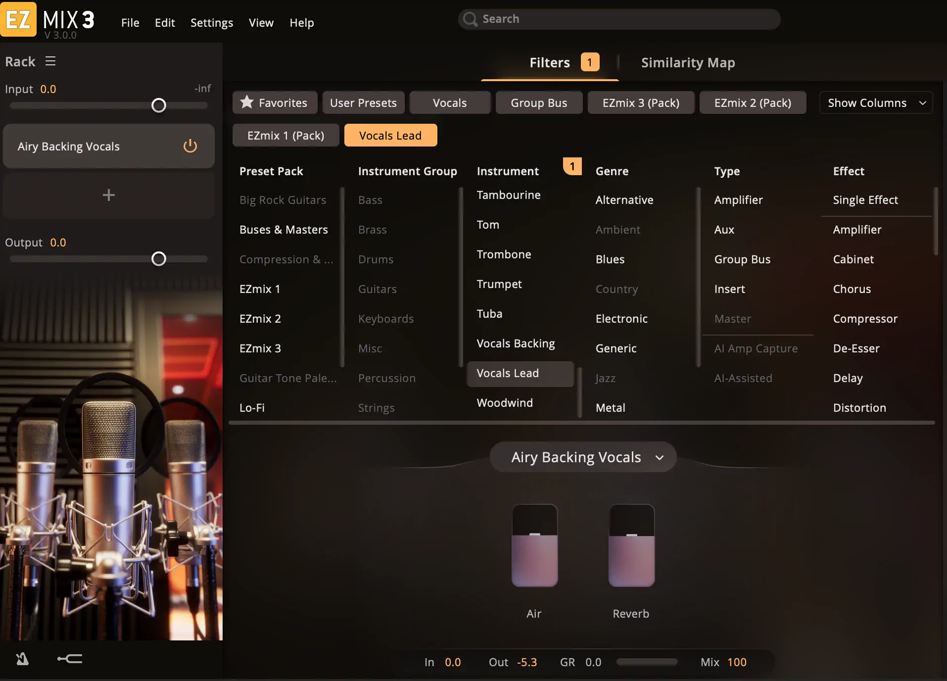Toggle the Group Bus filter chip
This screenshot has width=947, height=681.
[x=539, y=102]
